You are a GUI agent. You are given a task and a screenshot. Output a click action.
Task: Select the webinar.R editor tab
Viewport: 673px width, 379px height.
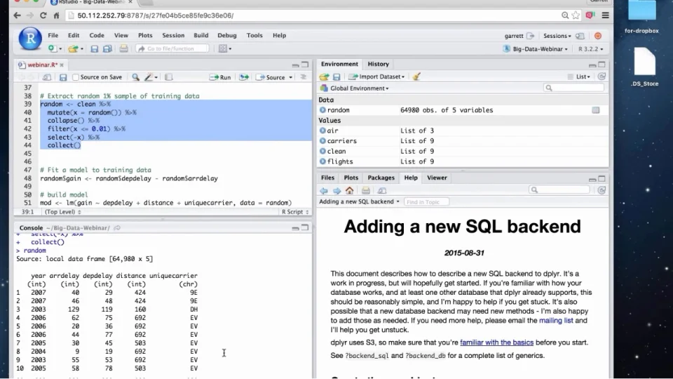pos(42,65)
